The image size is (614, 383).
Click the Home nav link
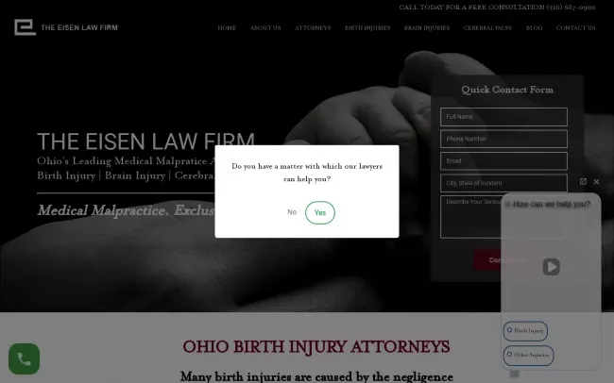(227, 28)
